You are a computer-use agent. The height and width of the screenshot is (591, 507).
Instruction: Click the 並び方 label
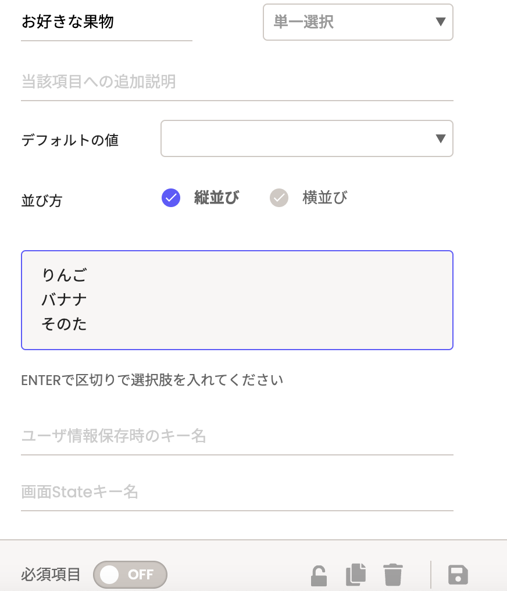(41, 201)
